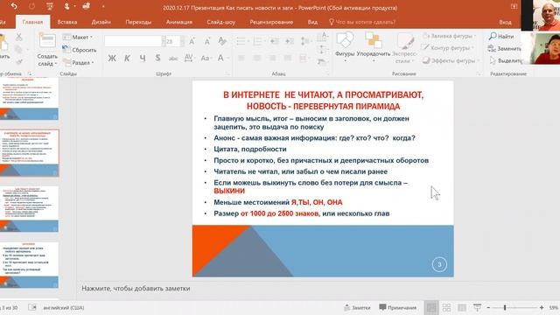560x315 pixels.
Task: Open the Переходы (Transitions) tab
Action: pos(138,22)
